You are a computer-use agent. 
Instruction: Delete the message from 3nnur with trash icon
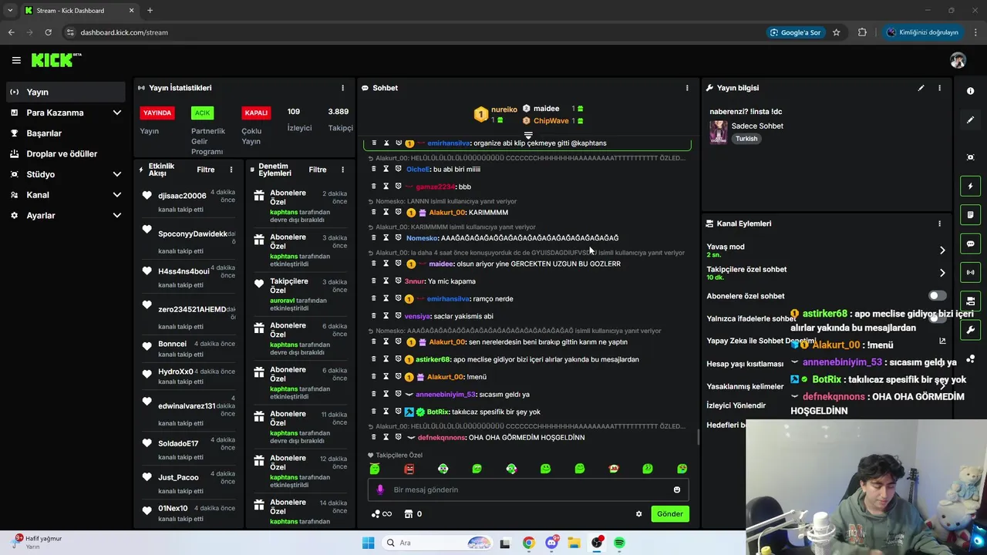coord(374,281)
